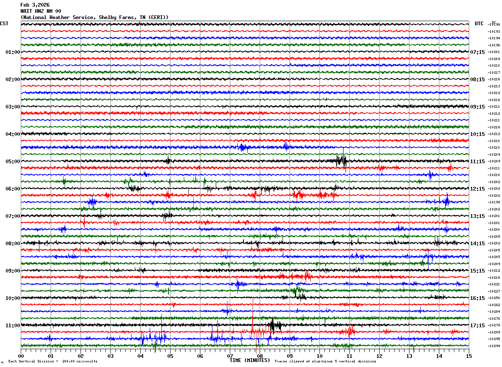This screenshot has width=502, height=367.
Task: Select the station code 'NAIT HNZ NM 00'
Action: 41,11
